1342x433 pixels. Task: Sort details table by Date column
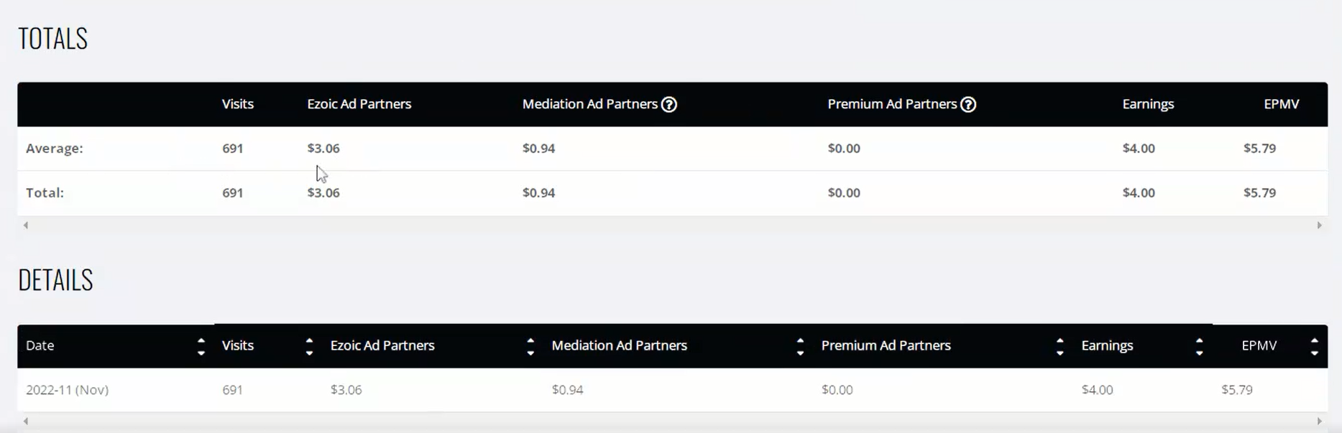point(201,346)
